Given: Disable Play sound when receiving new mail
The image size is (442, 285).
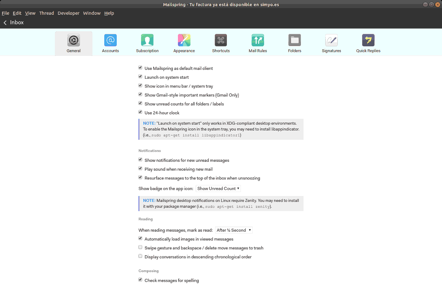Looking at the screenshot, I should pos(140,168).
